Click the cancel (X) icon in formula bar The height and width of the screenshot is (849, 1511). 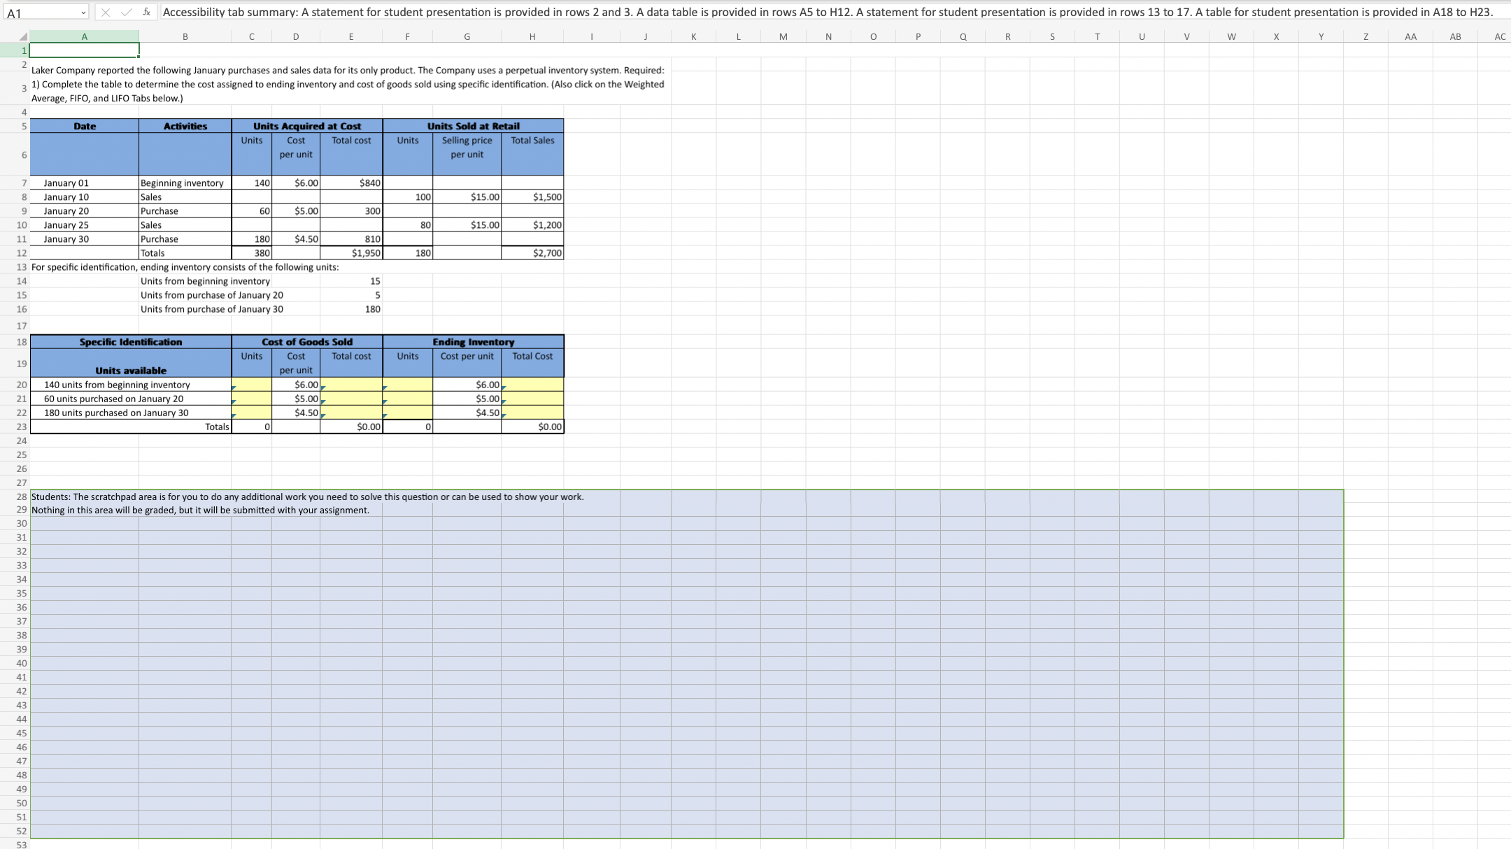[106, 12]
